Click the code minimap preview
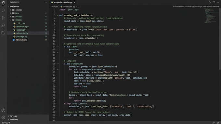 (x=211, y=16)
